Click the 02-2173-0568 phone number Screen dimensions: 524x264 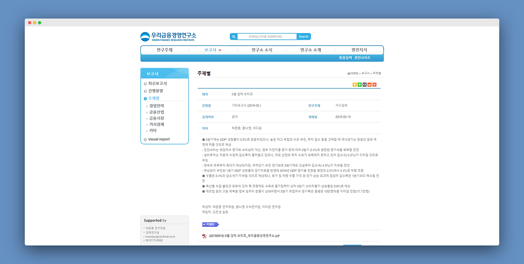click(x=154, y=241)
